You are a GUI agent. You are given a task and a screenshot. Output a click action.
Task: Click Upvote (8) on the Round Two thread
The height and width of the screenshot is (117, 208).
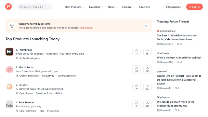(164, 88)
